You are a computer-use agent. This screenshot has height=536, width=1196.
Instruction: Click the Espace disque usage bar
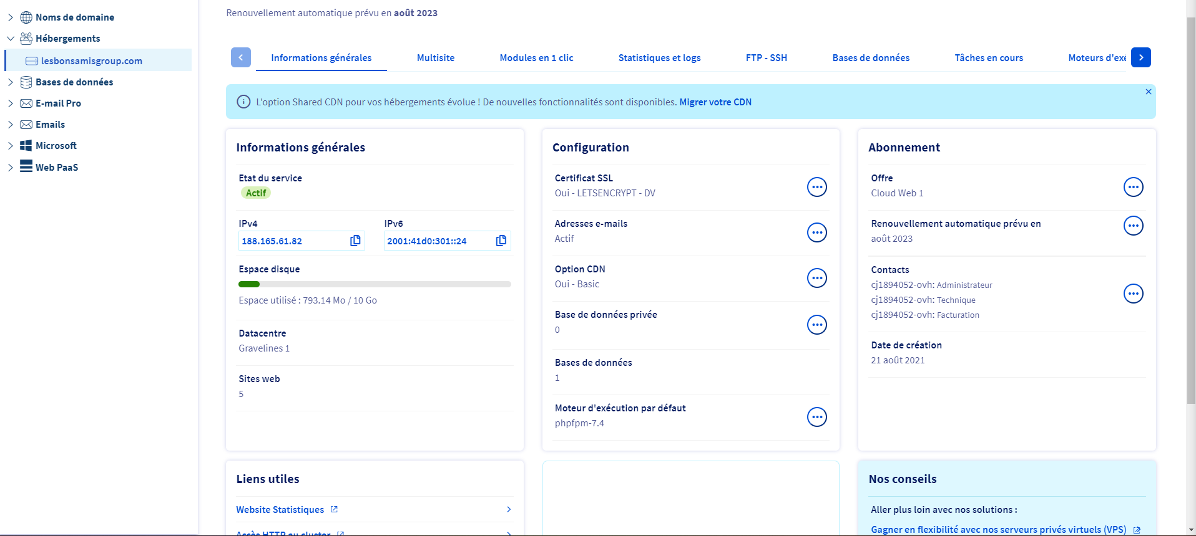click(375, 284)
